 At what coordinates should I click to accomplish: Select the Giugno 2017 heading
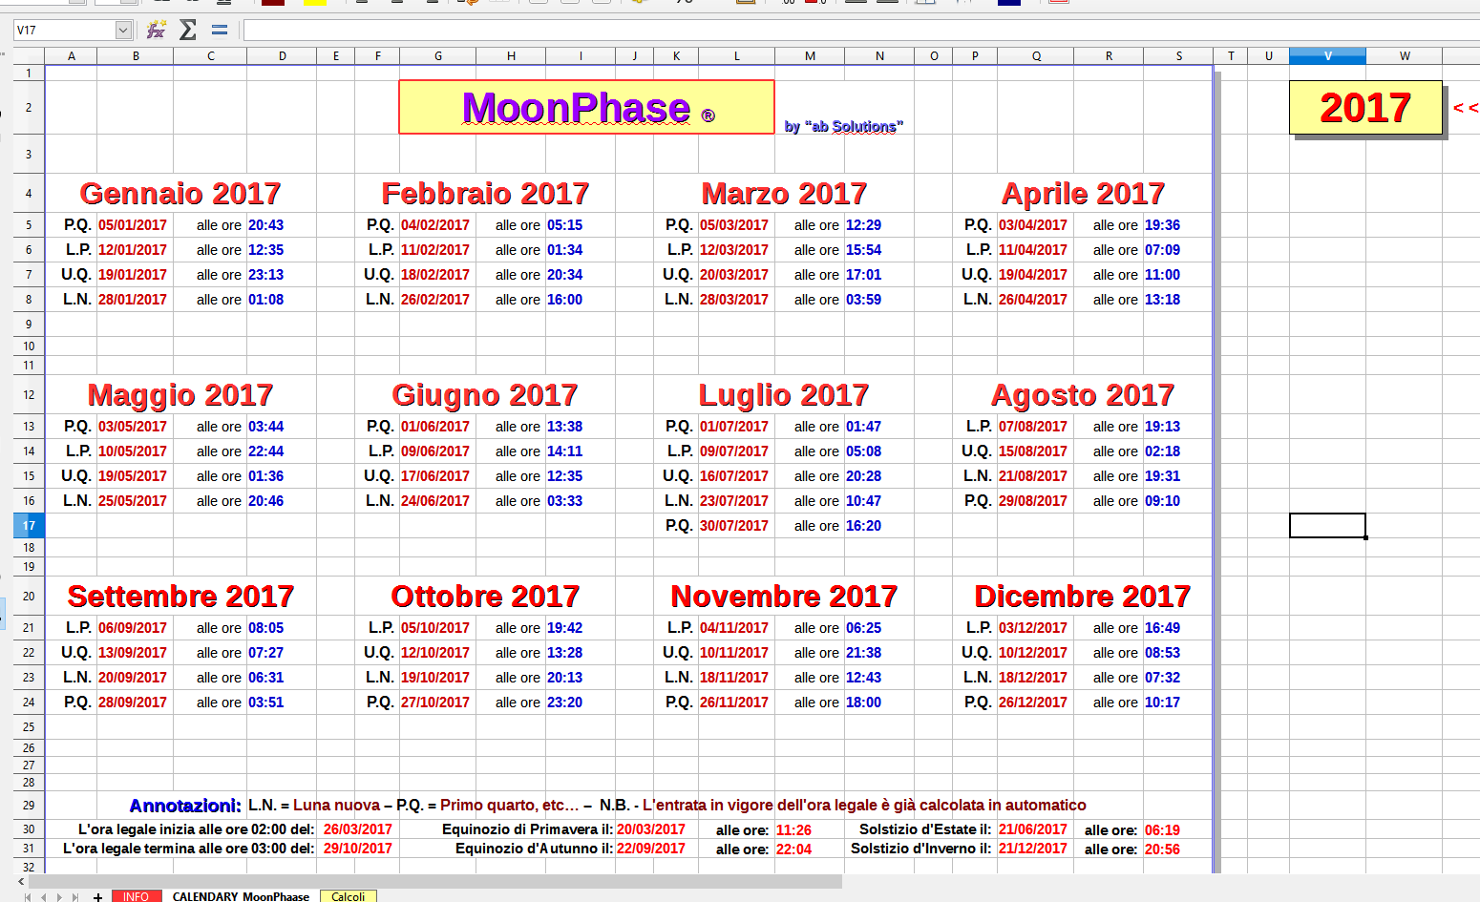tap(485, 395)
